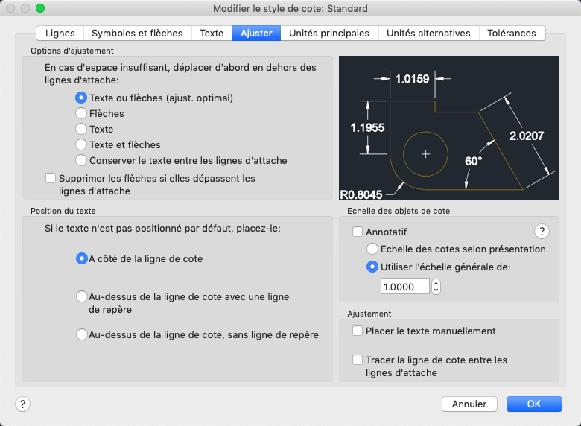
Task: Check Tracer la ligne de cote entre les lignes
Action: [x=358, y=360]
